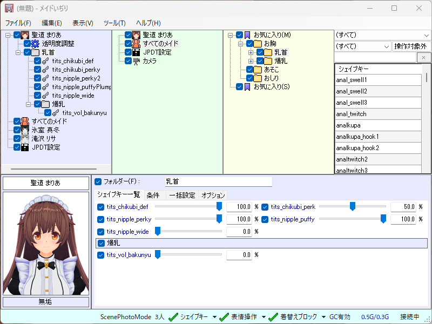Click the key icon for tits_chikubi_def

pos(46,61)
